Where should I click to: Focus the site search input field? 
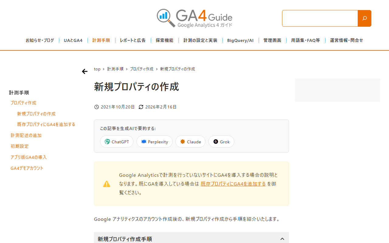320,18
